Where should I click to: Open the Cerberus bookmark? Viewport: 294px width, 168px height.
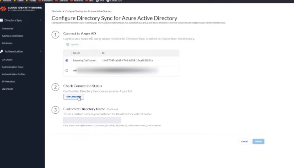pyautogui.click(x=61, y=1)
